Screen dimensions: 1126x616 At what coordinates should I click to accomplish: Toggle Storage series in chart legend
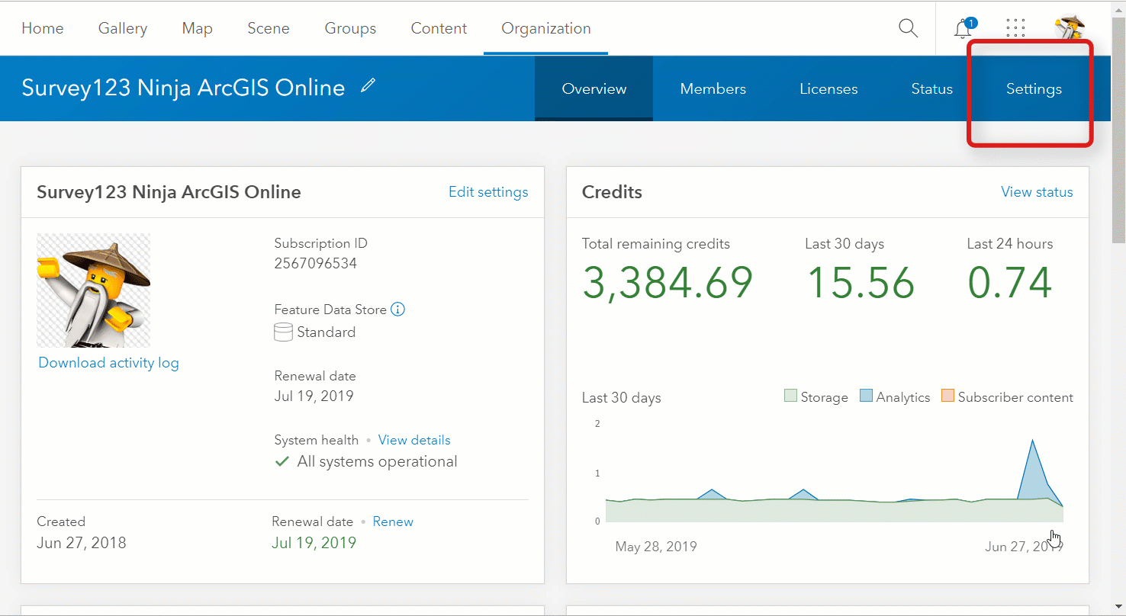click(790, 396)
